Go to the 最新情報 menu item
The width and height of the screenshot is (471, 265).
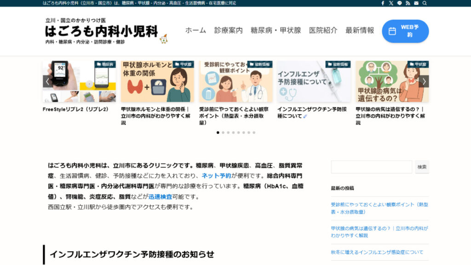pyautogui.click(x=359, y=31)
